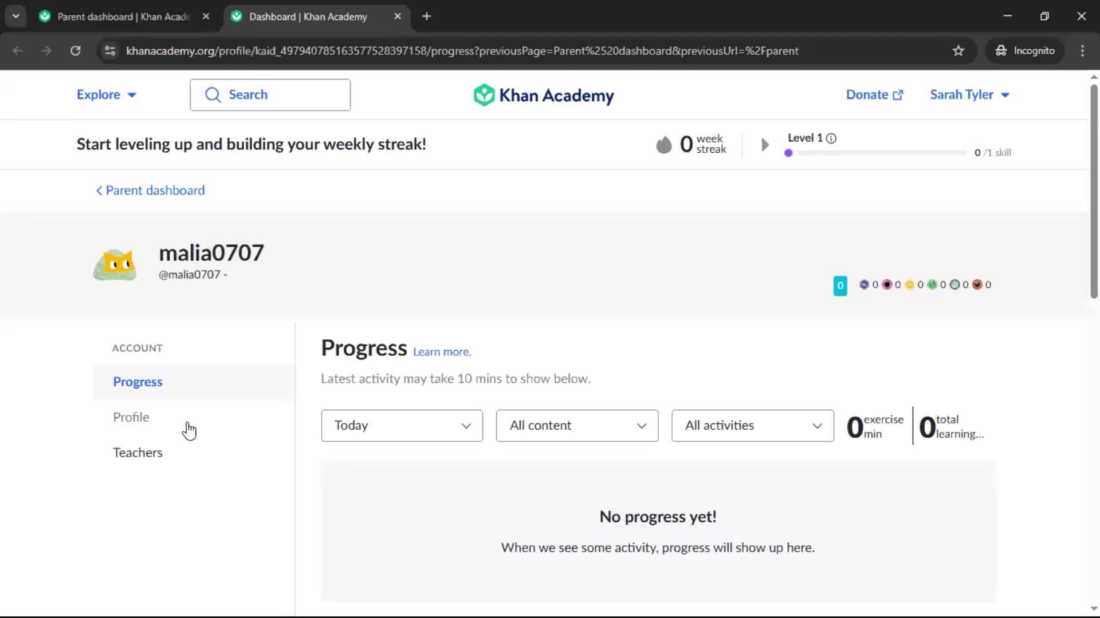This screenshot has width=1100, height=618.
Task: Click the browser address bar URL
Action: coord(462,51)
